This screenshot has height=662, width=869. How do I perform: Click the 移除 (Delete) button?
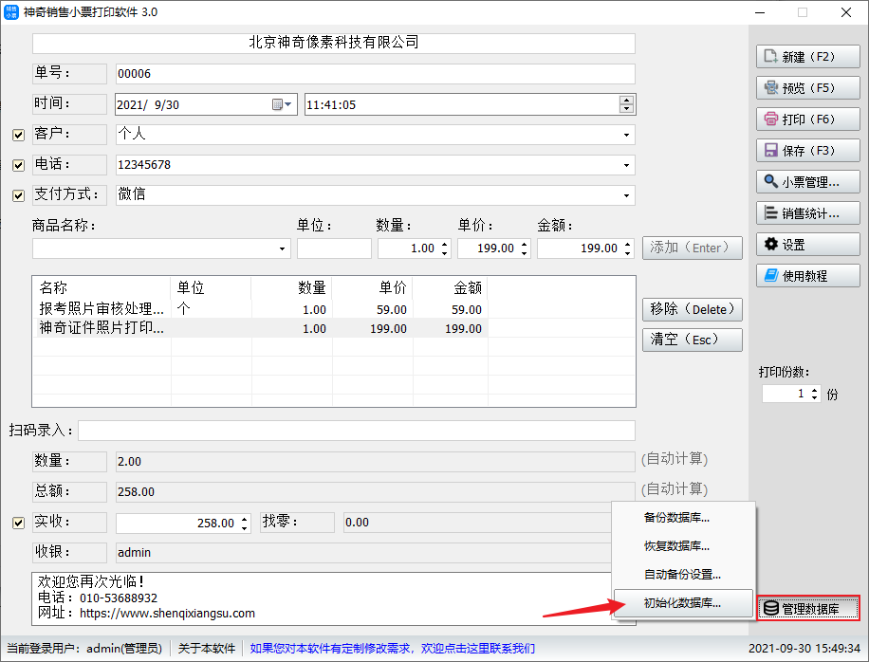(693, 309)
